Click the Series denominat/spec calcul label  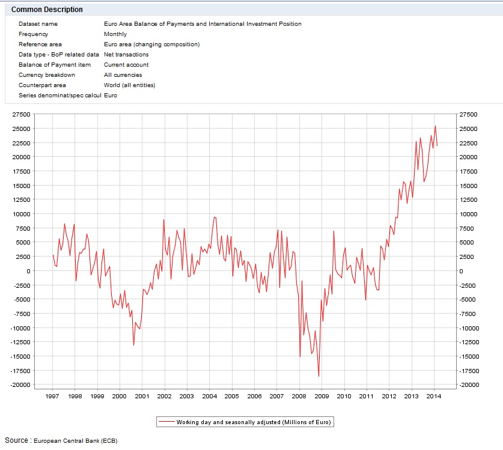click(x=59, y=96)
